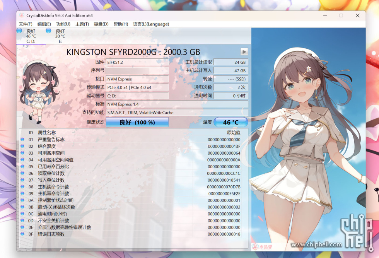This screenshot has width=379, height=258.
Task: Open the 文件(F) menu
Action: click(26, 24)
